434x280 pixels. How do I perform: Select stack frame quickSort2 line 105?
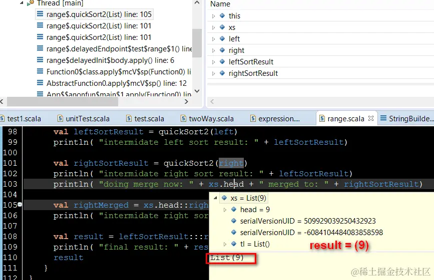point(94,14)
